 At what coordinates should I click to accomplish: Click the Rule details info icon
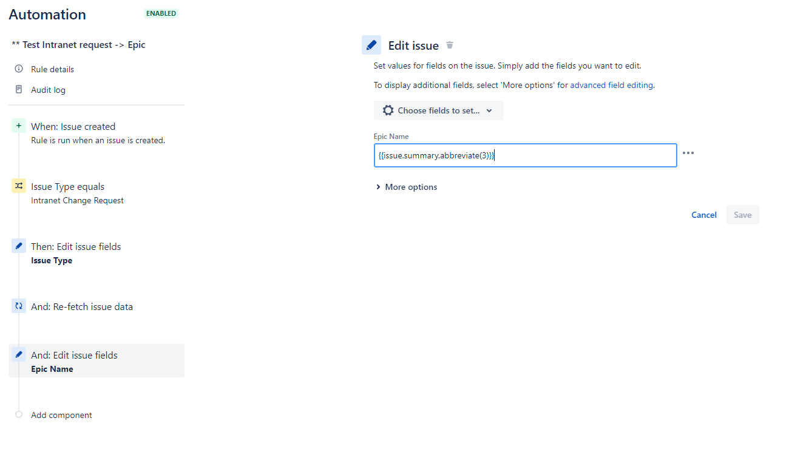tap(19, 69)
